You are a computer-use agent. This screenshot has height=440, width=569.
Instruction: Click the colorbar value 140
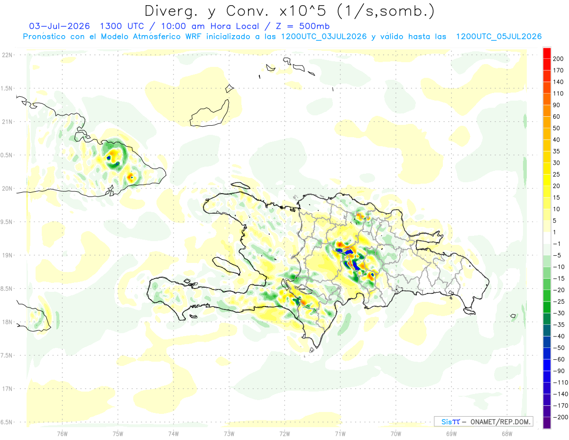[x=558, y=82]
